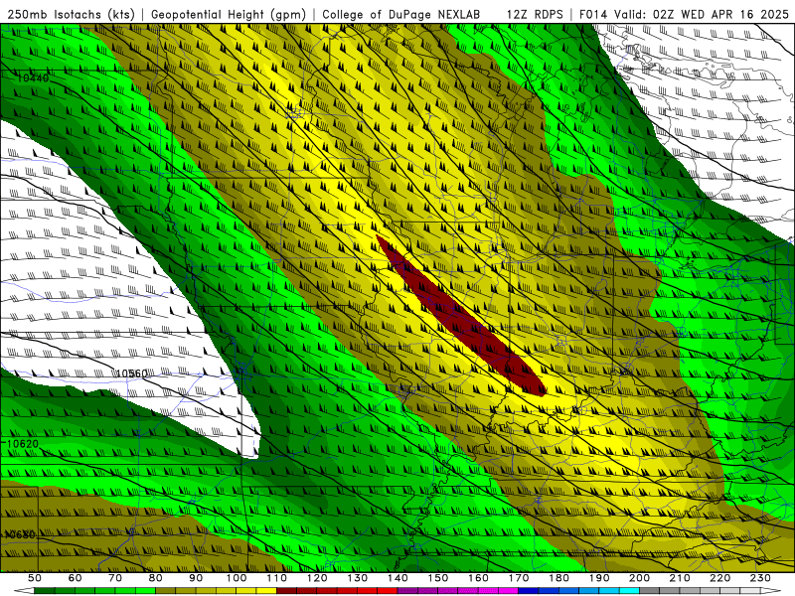Viewport: 795px width, 596px height.
Task: Click the 10440 height contour label
Action: 33,78
